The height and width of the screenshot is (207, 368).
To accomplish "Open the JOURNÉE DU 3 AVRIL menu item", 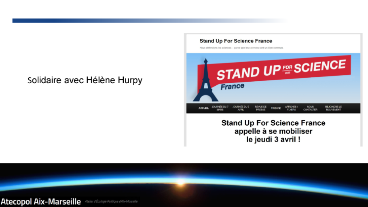I will [x=241, y=108].
